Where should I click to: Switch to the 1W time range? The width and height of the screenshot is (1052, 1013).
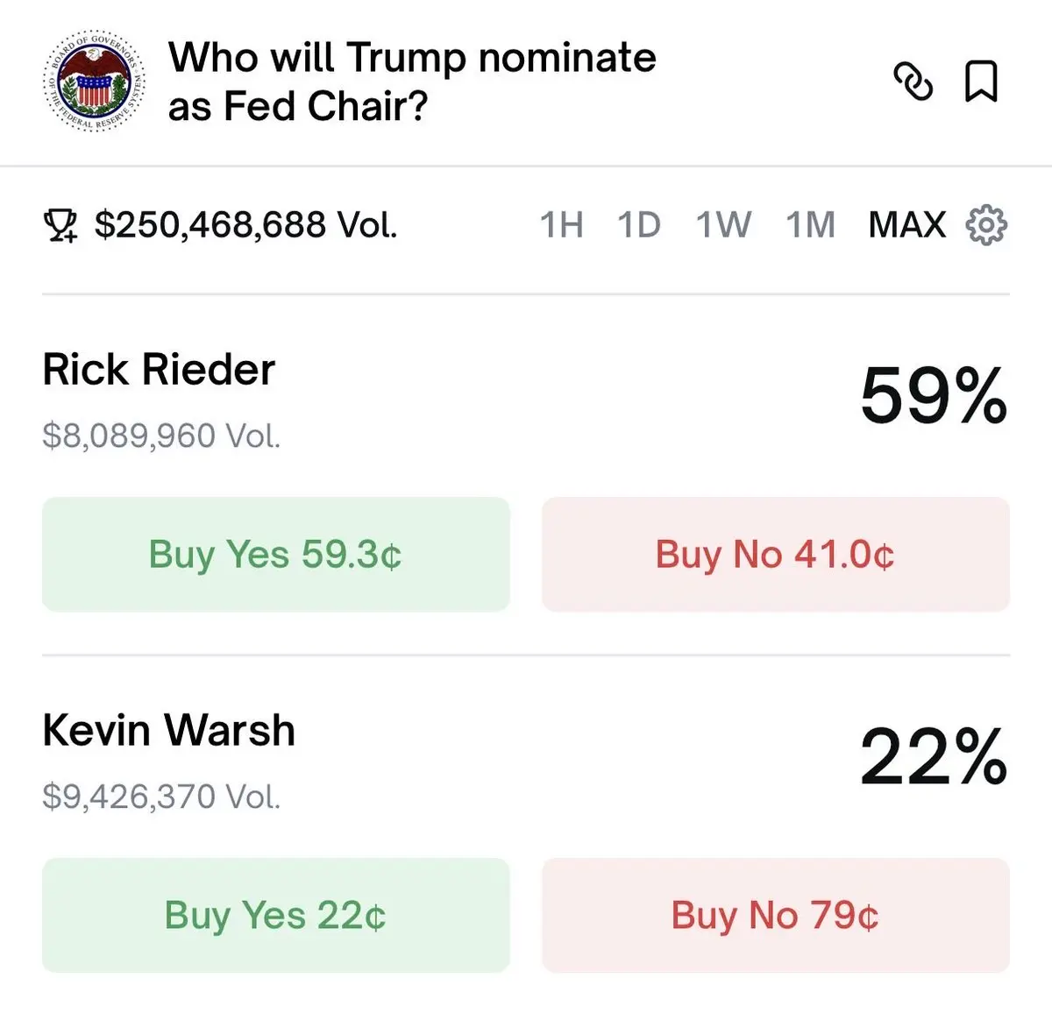723,225
